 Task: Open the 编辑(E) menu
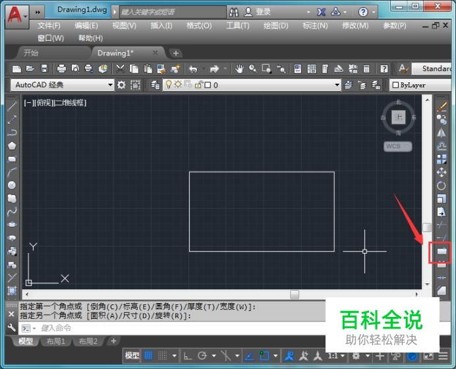tap(86, 26)
